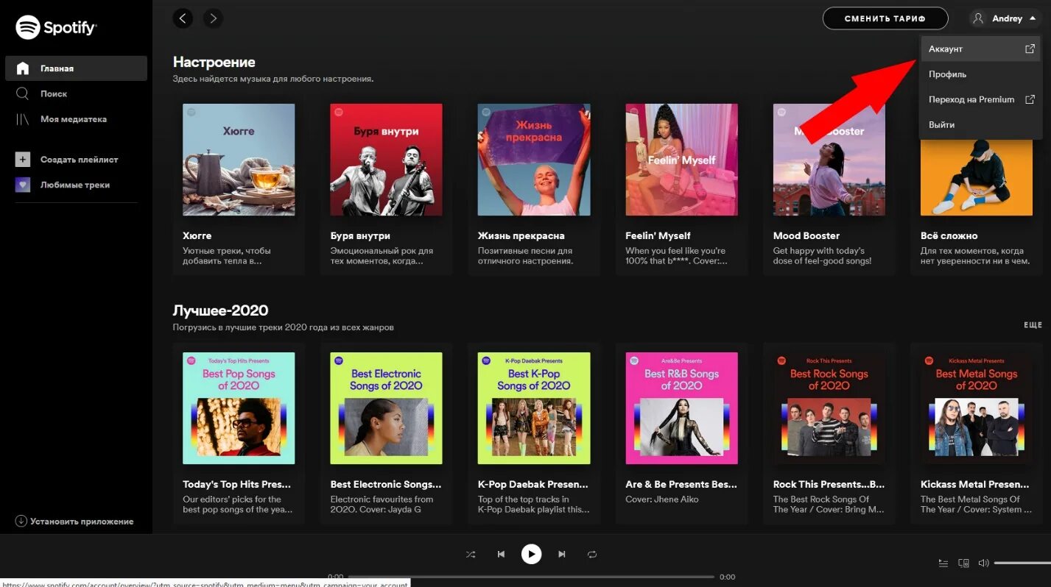Image resolution: width=1051 pixels, height=587 pixels.
Task: Click the download arrow install icon
Action: pyautogui.click(x=21, y=521)
